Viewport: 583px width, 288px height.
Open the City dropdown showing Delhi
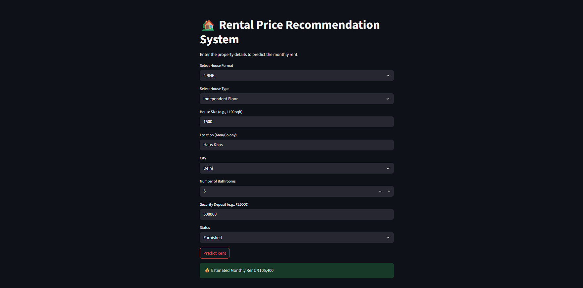pos(297,168)
